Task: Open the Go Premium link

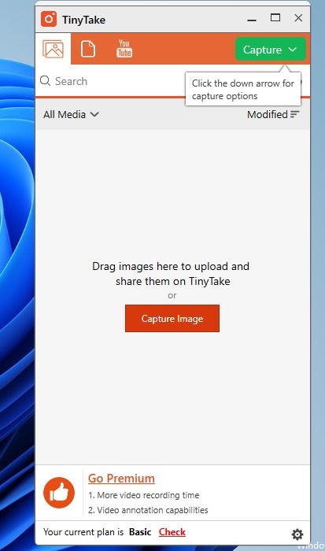Action: [121, 479]
